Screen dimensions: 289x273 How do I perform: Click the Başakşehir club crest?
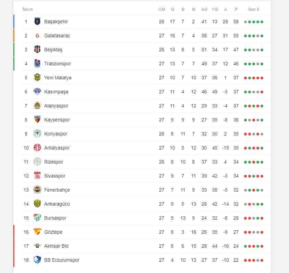pos(37,22)
